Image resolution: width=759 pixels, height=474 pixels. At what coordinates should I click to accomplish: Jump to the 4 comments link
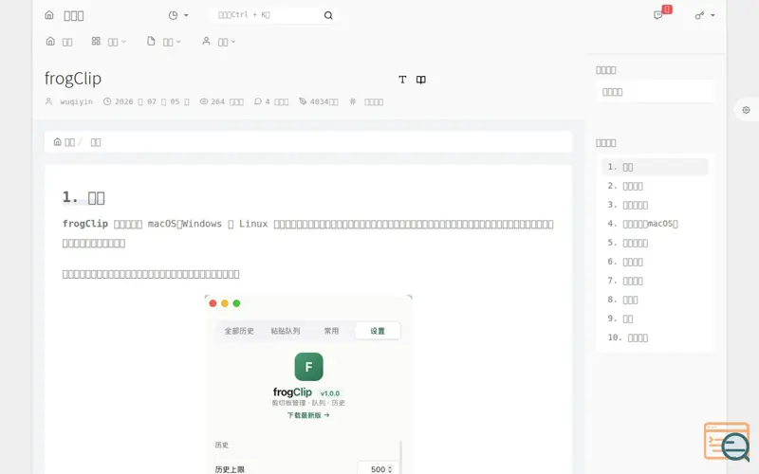tap(271, 101)
